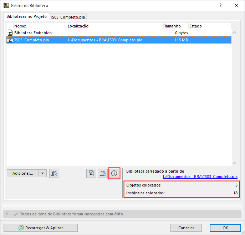This screenshot has height=235, width=245.
Task: Click the Cancelar button
Action: (186, 228)
